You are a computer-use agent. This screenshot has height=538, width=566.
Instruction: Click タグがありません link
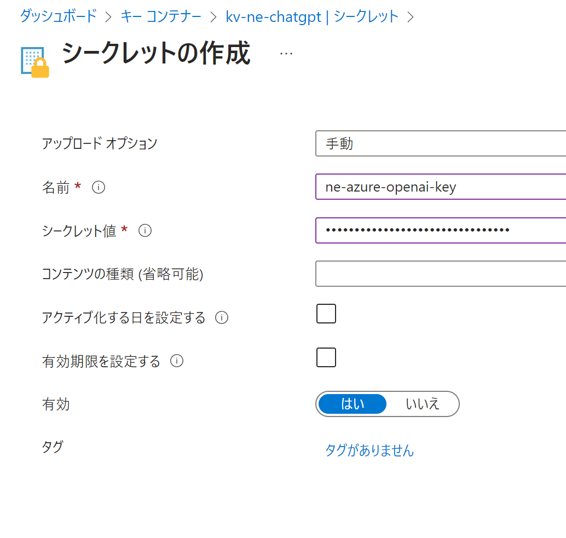click(x=369, y=450)
